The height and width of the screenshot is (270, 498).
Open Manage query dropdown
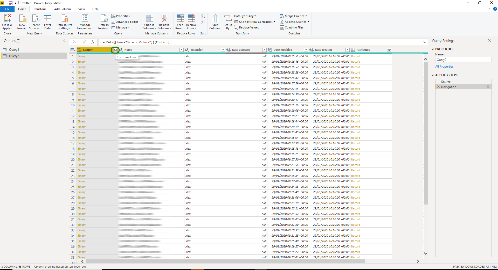[121, 27]
